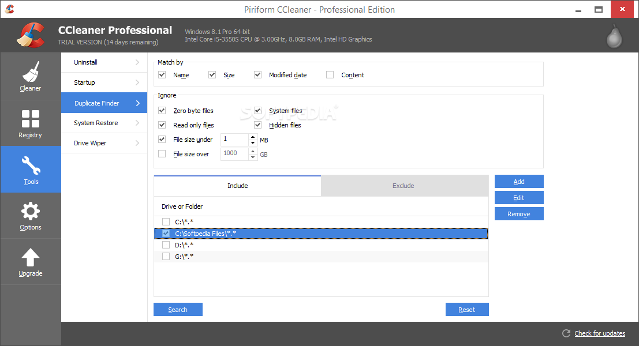Click the File size under input field

pyautogui.click(x=235, y=140)
